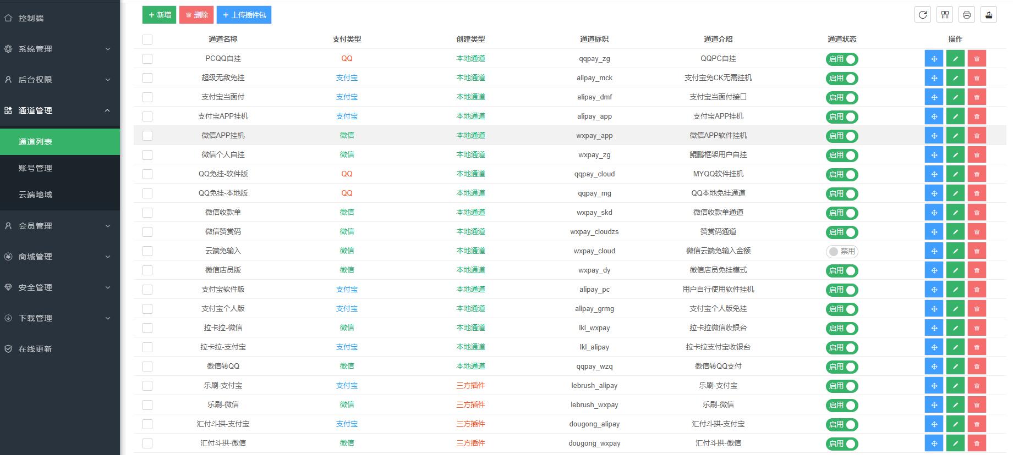Enable the disabled 云端免输入 status switch
Screen dimensions: 1013x455
pyautogui.click(x=841, y=251)
